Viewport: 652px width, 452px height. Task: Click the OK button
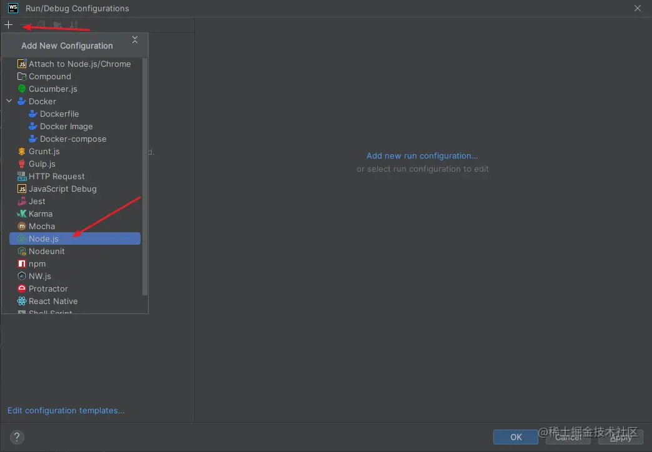coord(516,437)
